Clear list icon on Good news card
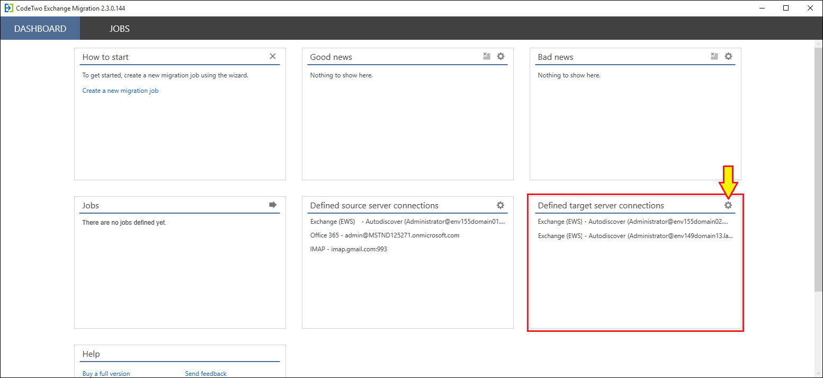This screenshot has width=823, height=378. [x=487, y=56]
